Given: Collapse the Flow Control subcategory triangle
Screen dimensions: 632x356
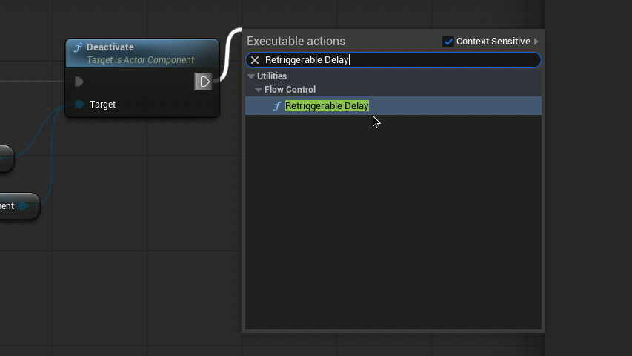Looking at the screenshot, I should [259, 90].
